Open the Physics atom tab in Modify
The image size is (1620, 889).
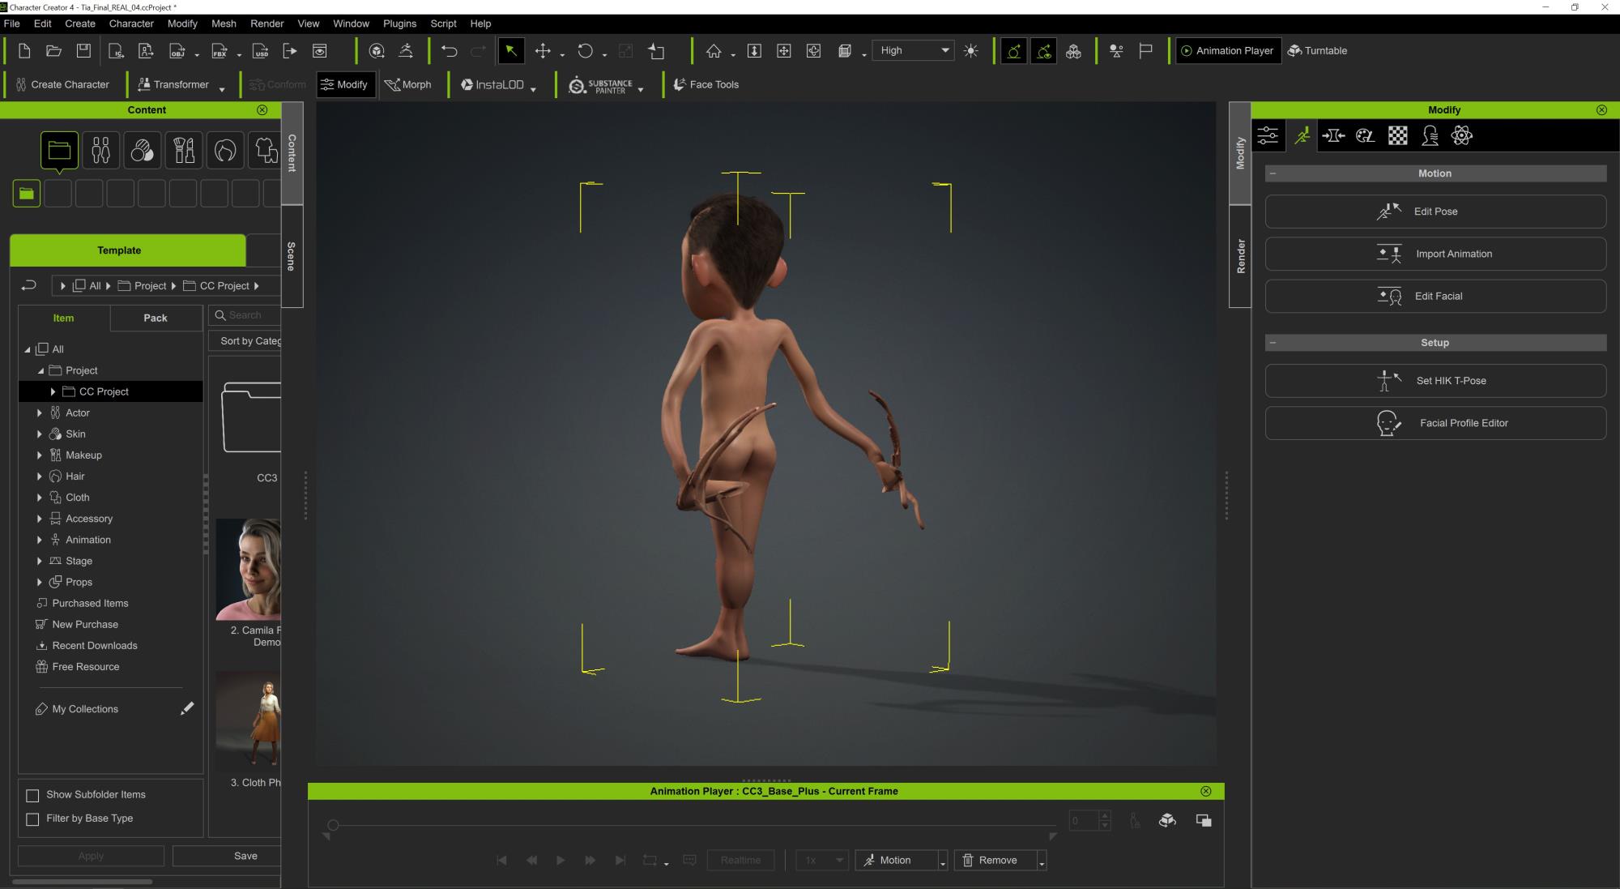(1462, 135)
